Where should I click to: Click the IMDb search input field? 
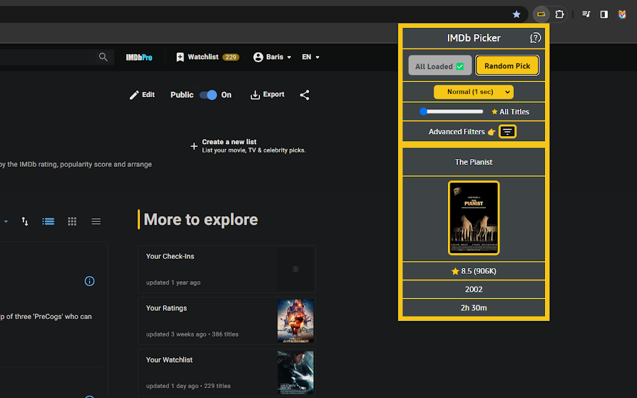47,57
